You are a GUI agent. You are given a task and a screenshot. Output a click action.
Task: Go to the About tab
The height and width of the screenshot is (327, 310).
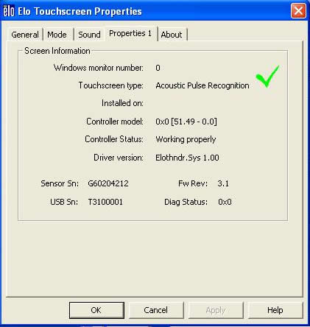(x=172, y=35)
